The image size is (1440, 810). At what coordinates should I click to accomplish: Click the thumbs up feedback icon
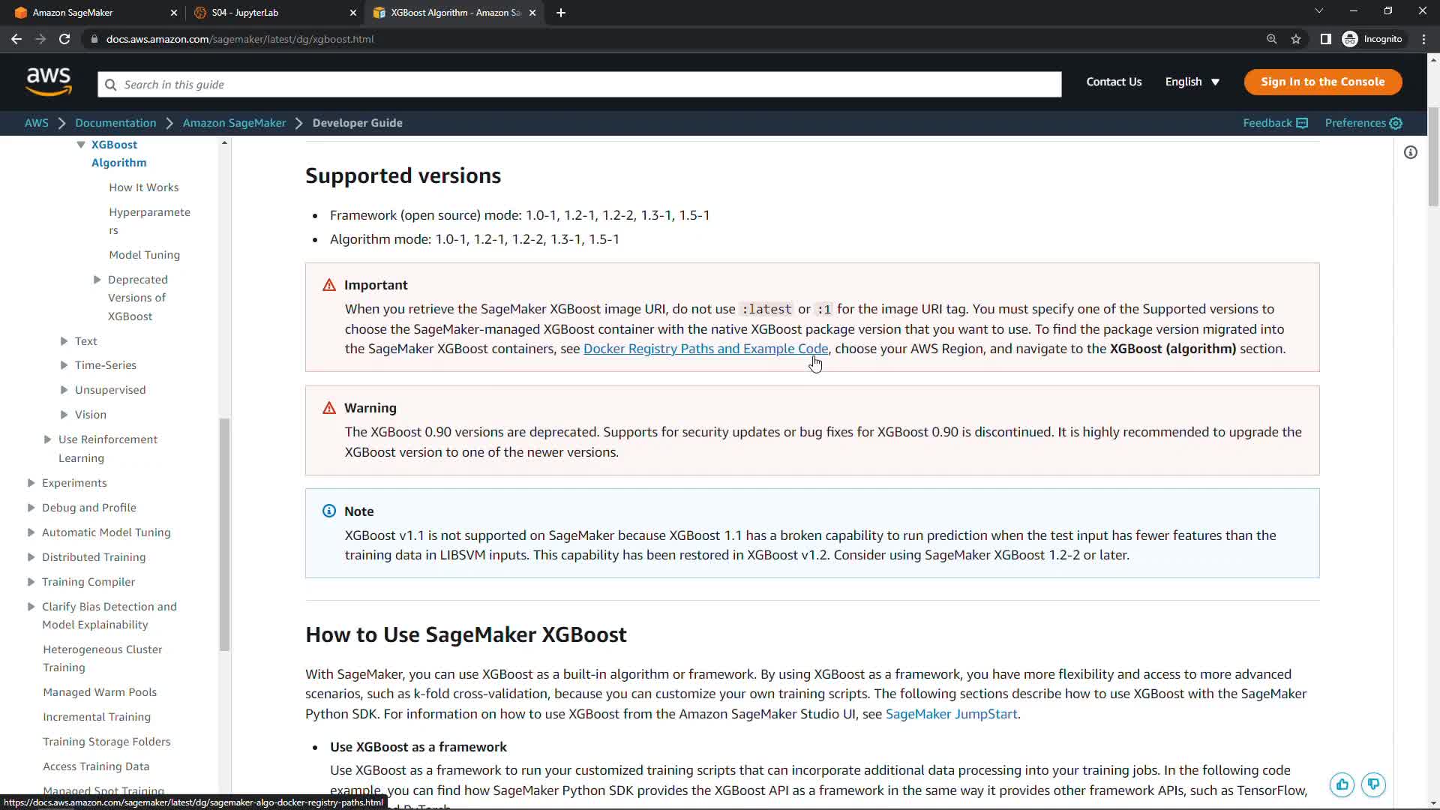[1342, 784]
